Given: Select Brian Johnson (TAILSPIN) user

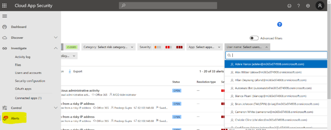Looking at the screenshot, I should (276, 104).
